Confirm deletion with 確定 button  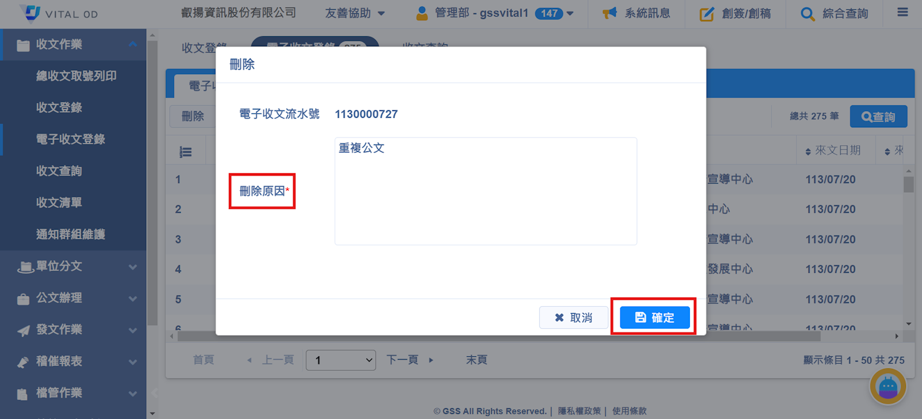tap(654, 317)
